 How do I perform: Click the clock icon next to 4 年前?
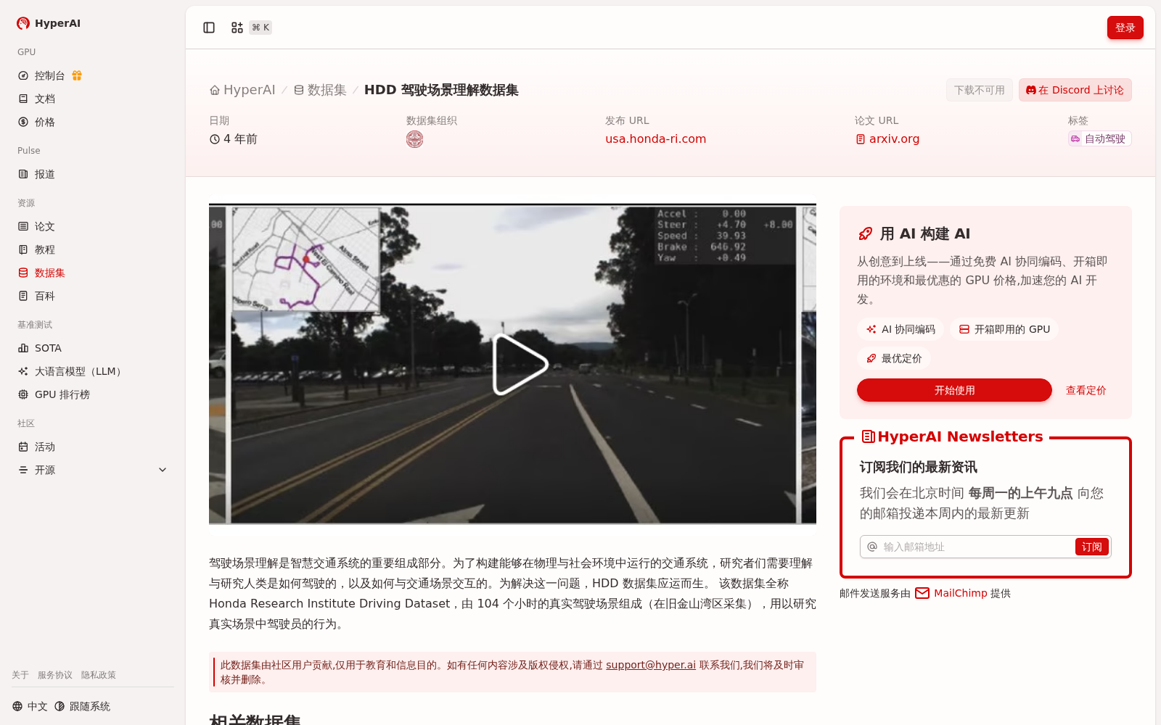point(215,139)
